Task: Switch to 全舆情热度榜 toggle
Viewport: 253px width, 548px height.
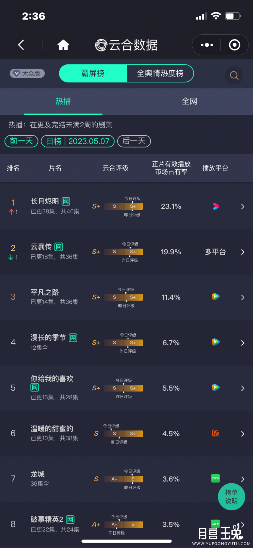Action: [x=160, y=73]
